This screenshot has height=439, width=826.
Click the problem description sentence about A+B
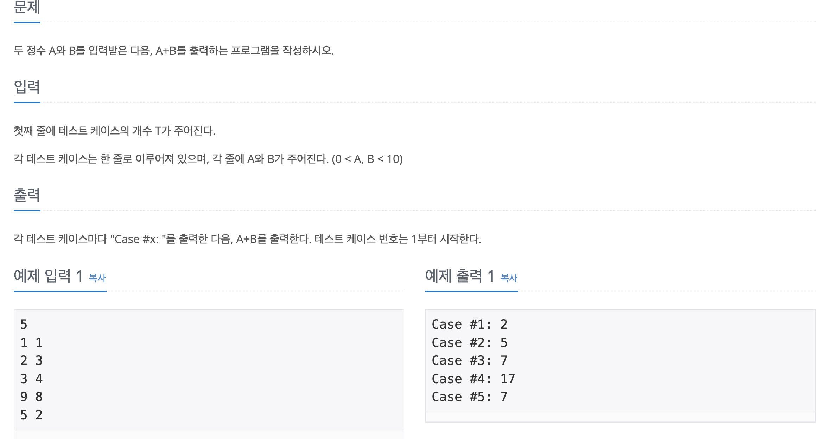coord(174,51)
